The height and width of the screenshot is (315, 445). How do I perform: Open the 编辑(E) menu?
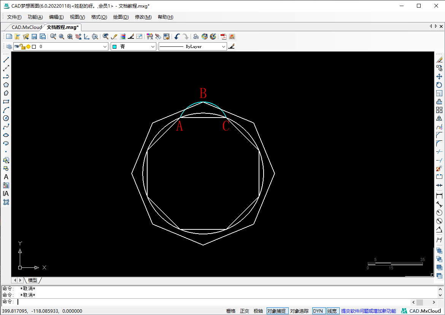point(56,17)
